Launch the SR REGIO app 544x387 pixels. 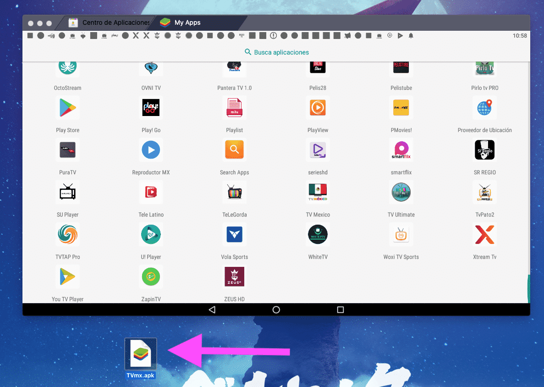tap(484, 150)
